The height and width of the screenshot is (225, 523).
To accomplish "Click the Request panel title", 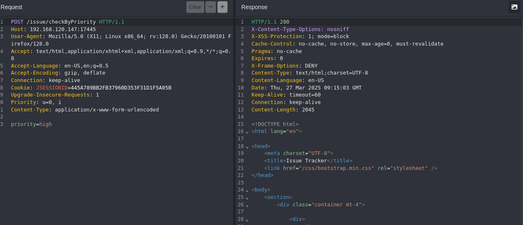I will [11, 7].
